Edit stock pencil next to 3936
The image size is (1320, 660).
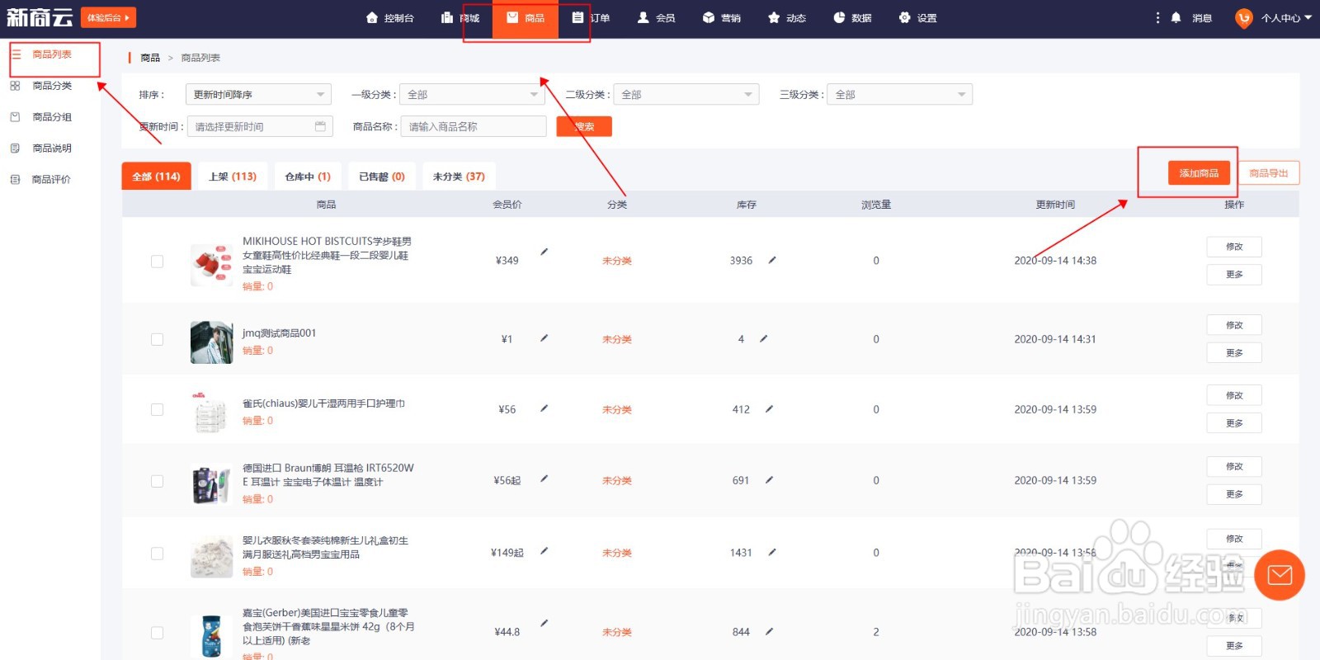click(x=772, y=260)
